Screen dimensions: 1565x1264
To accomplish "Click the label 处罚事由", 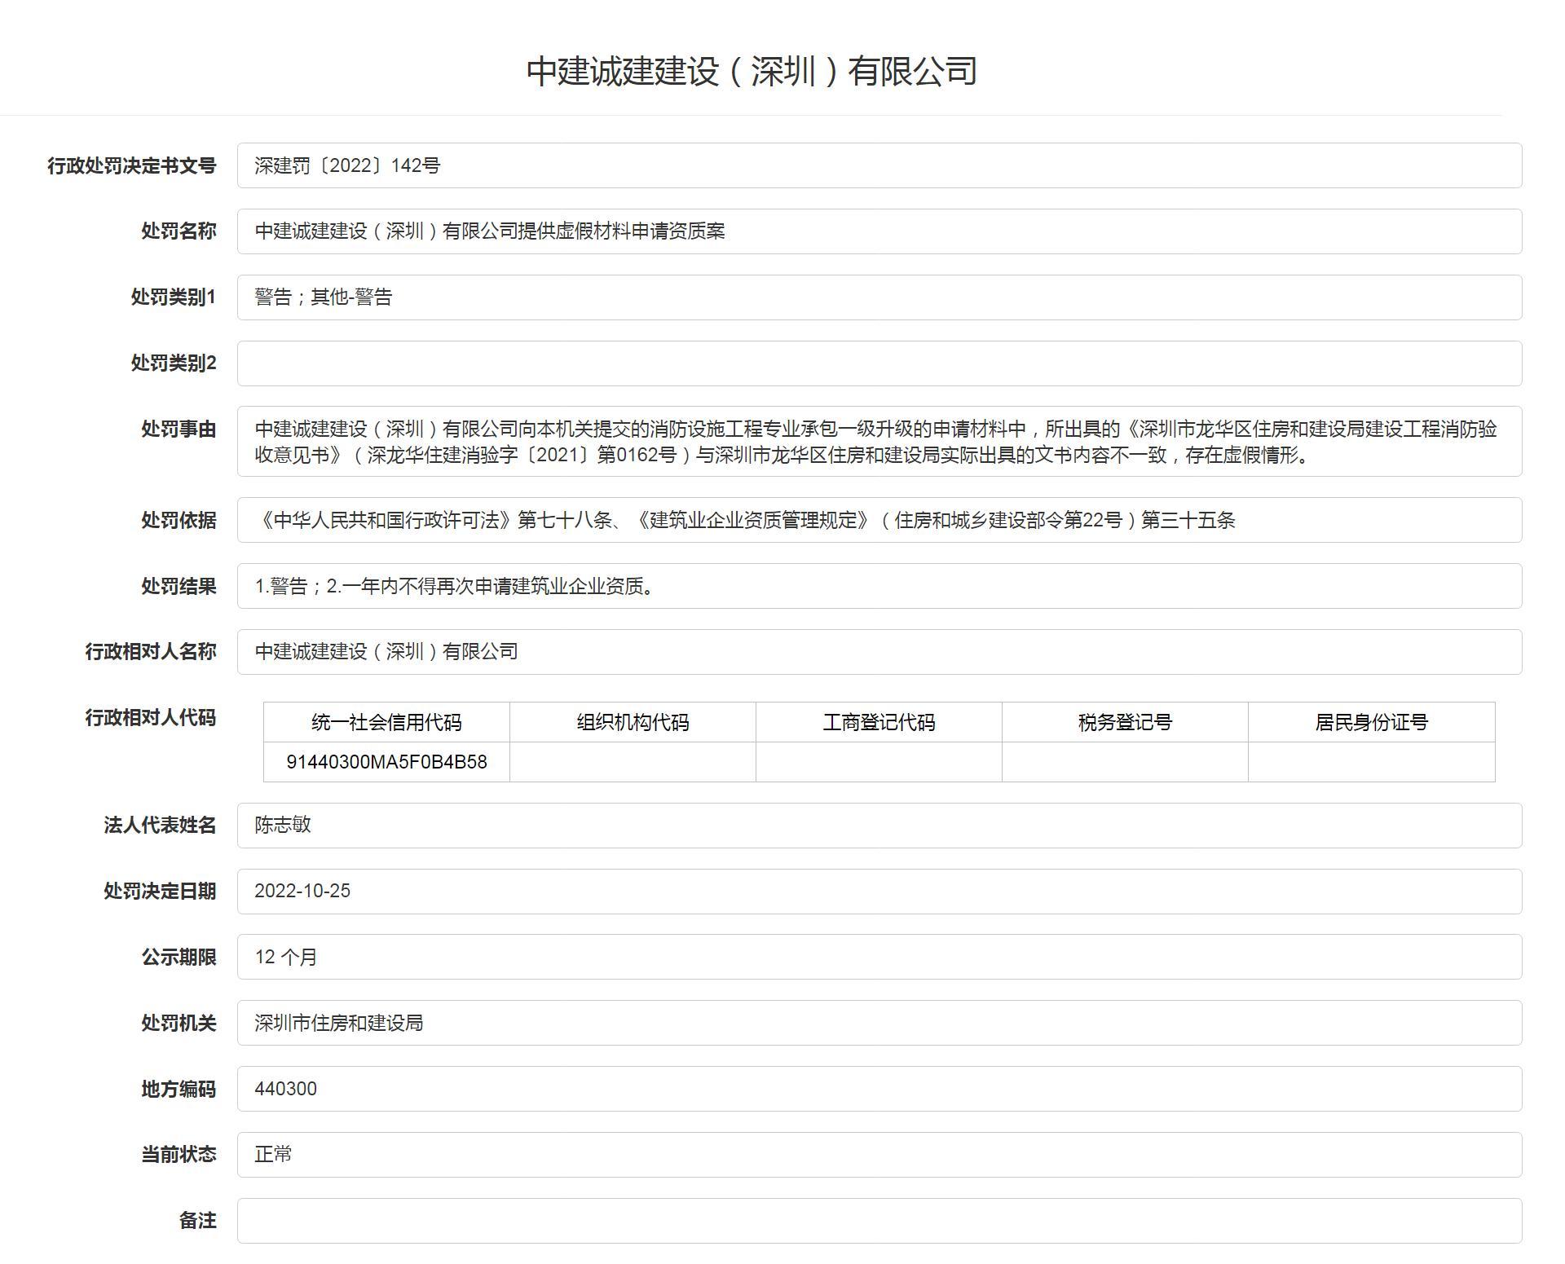I will (x=179, y=429).
